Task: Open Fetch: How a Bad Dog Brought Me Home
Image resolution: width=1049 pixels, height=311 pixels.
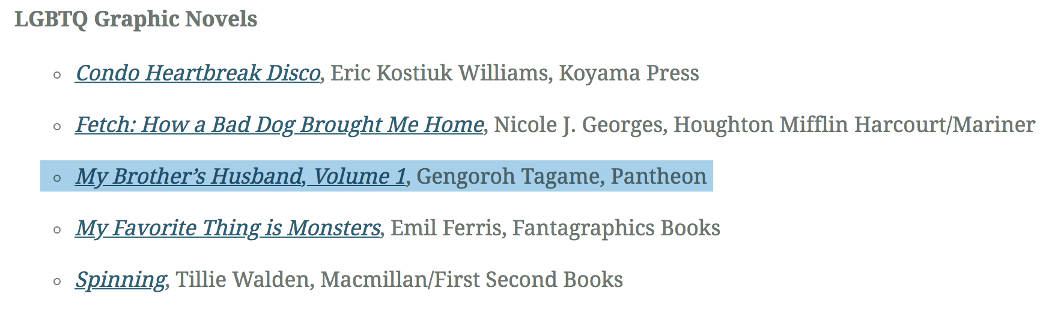Action: coord(279,125)
